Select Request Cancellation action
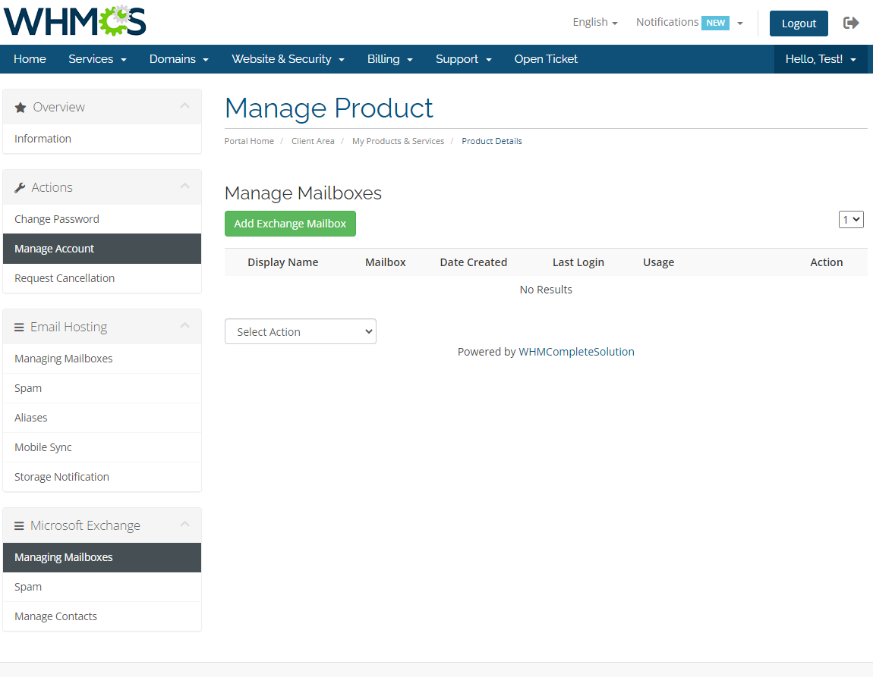 102,278
